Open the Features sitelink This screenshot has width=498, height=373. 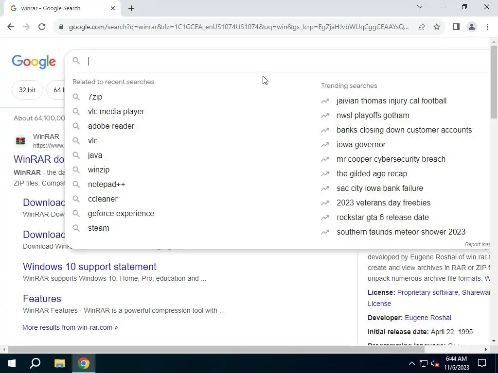tap(42, 299)
